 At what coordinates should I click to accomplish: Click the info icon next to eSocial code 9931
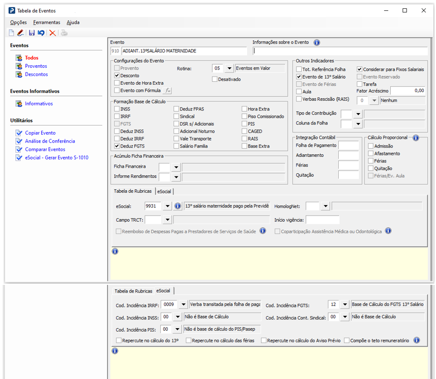178,206
